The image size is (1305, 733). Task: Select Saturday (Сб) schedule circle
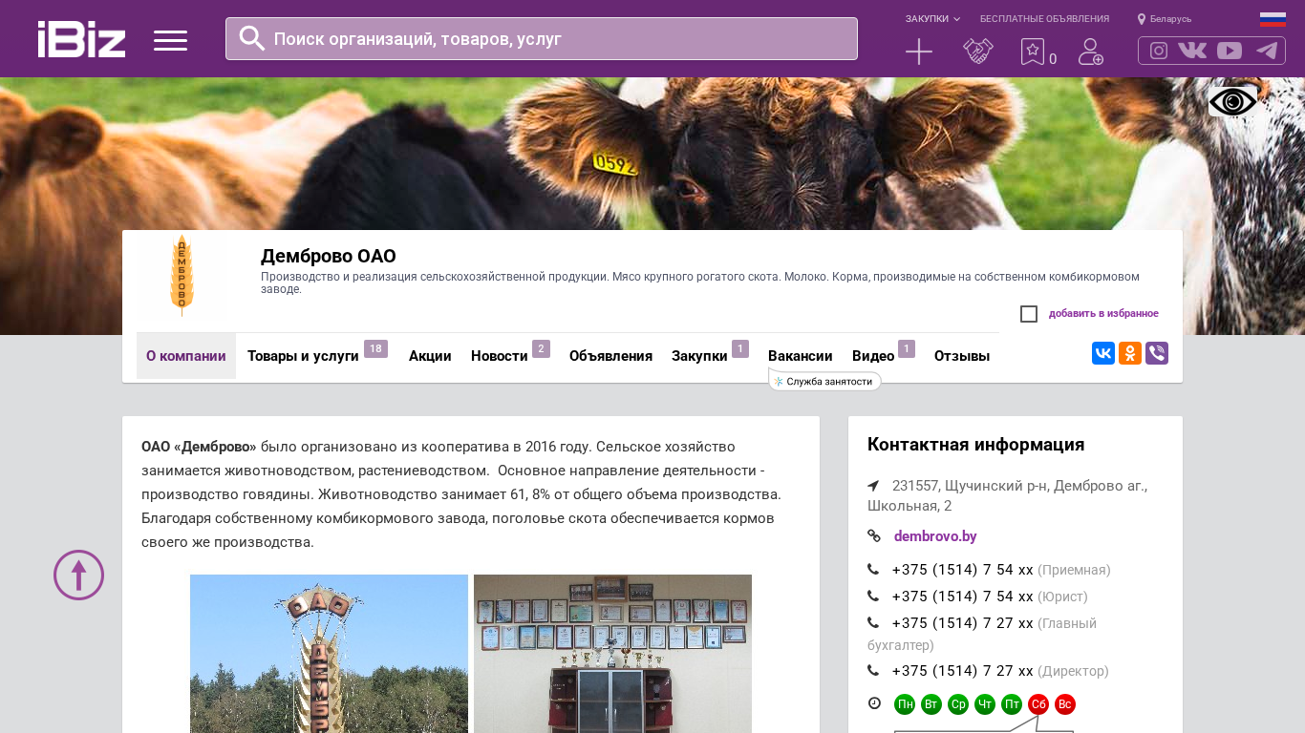pyautogui.click(x=1038, y=704)
